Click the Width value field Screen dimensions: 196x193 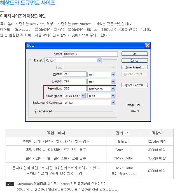[75, 74]
